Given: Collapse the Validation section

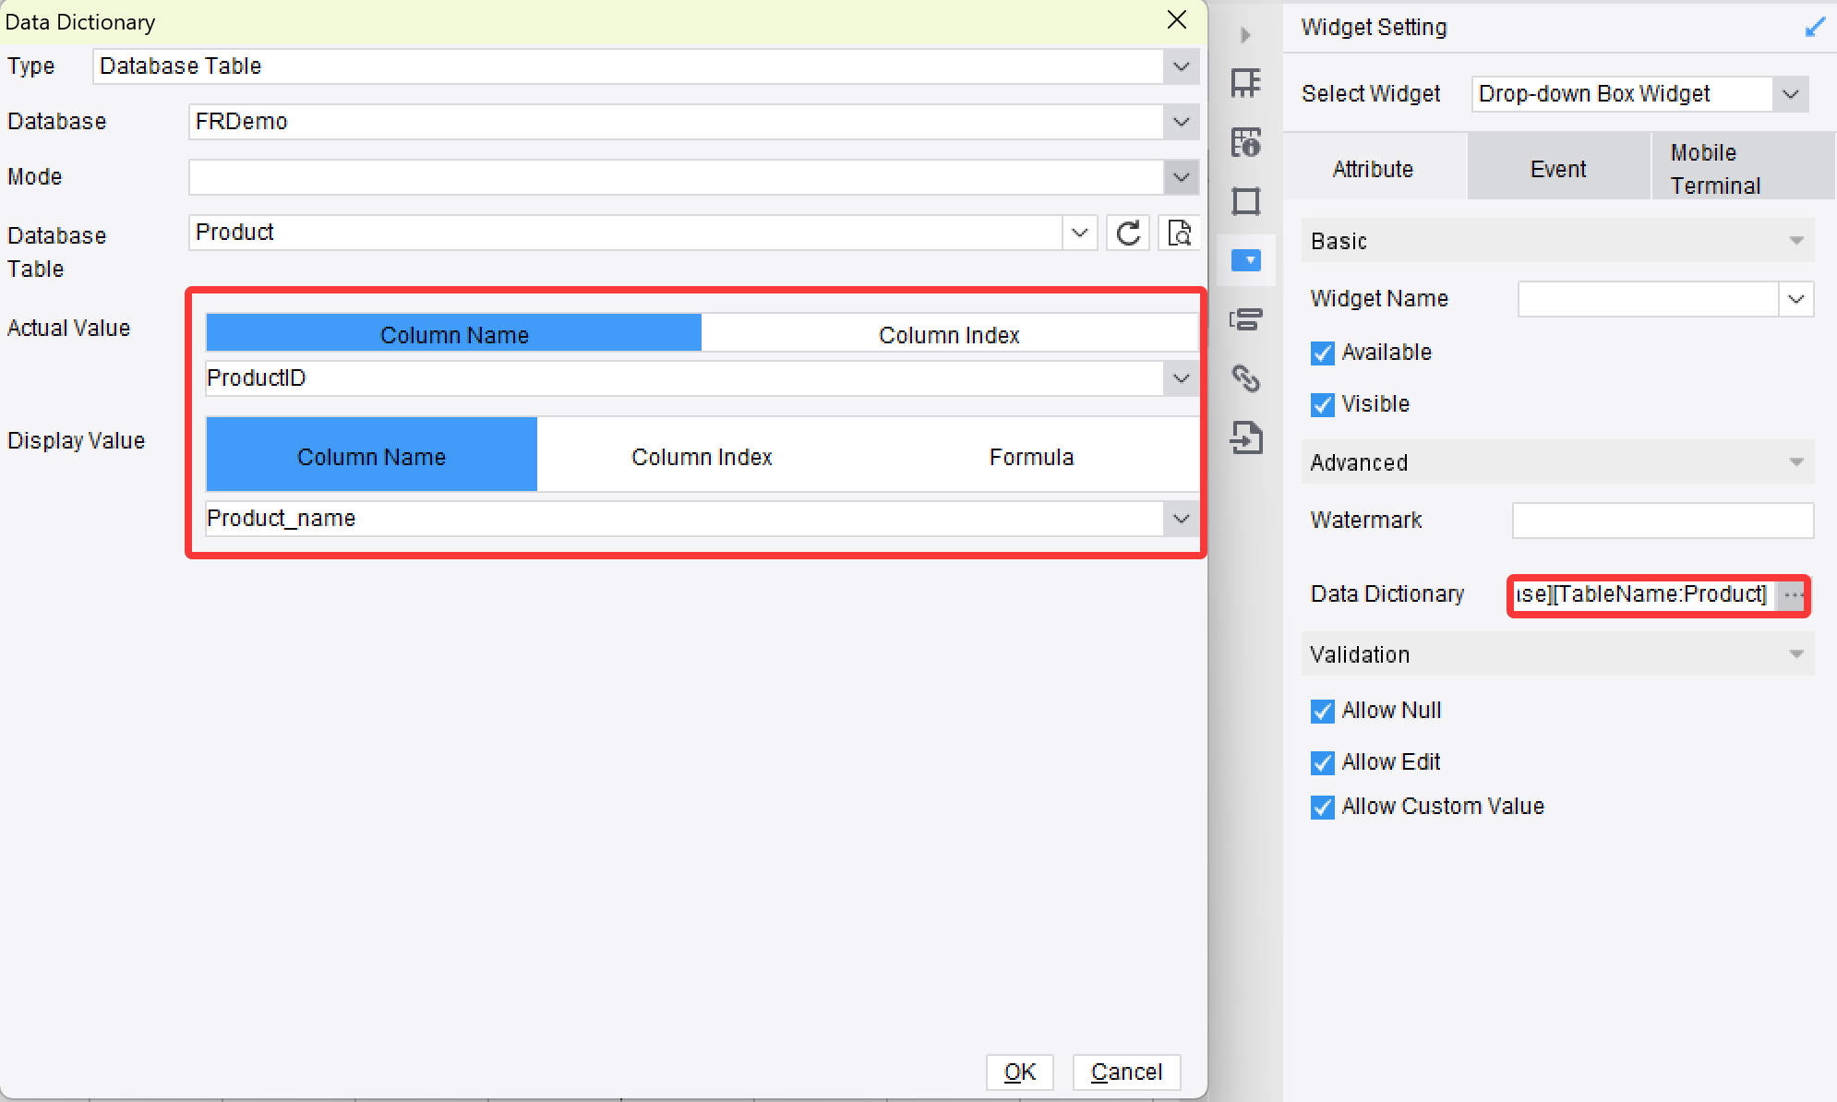Looking at the screenshot, I should [x=1795, y=653].
